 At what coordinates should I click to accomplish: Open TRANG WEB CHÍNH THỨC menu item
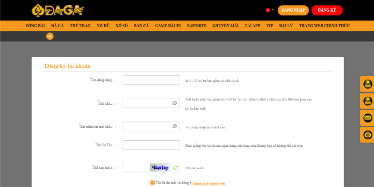click(324, 26)
